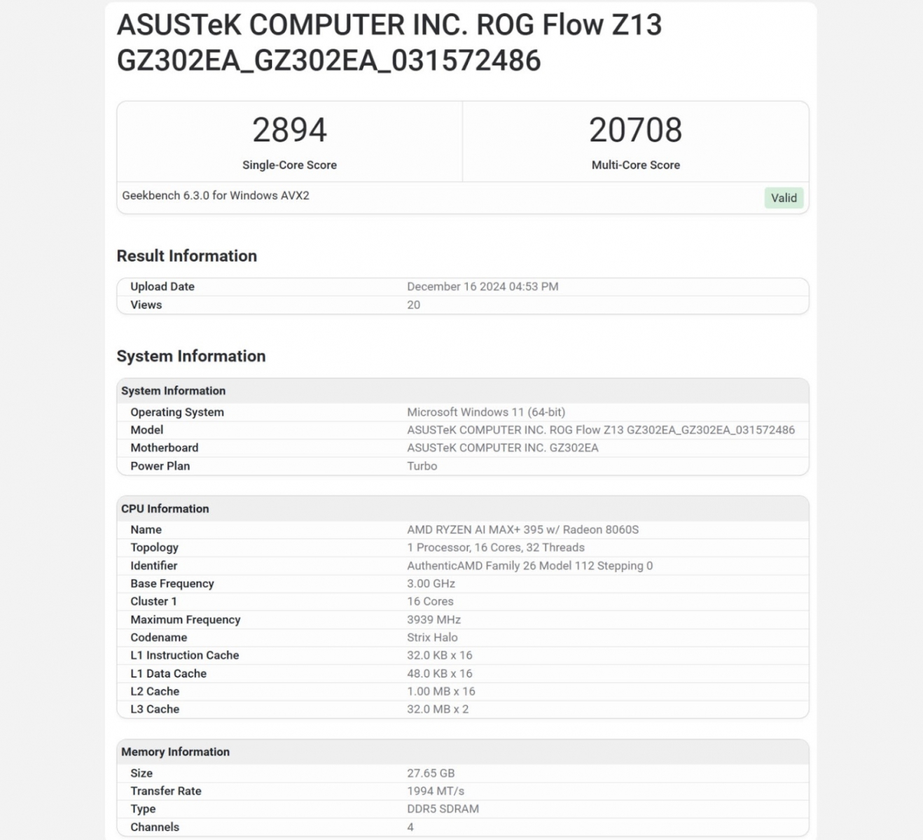Viewport: 923px width, 840px height.
Task: Click the CPU 'Name' row label
Action: point(146,530)
